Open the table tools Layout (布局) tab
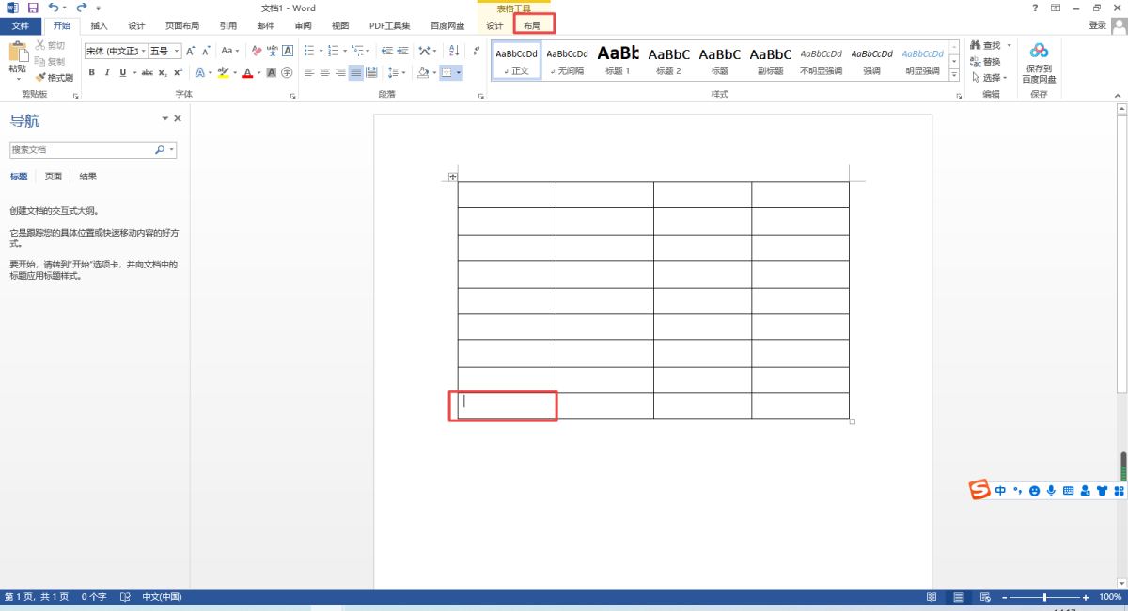 532,25
